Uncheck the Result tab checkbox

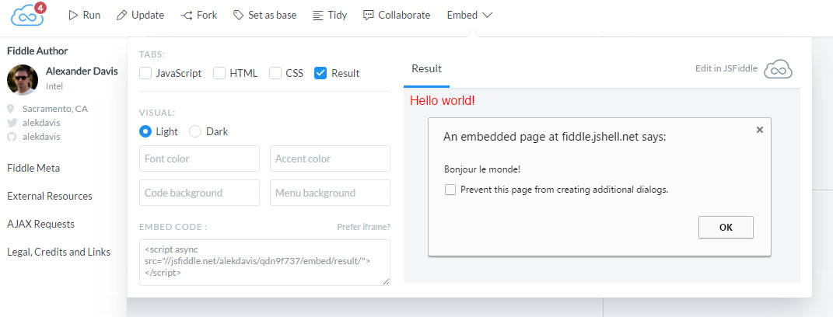[320, 73]
